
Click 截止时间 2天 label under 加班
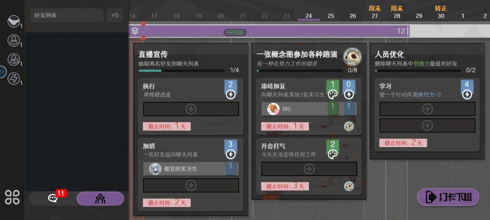click(x=167, y=202)
